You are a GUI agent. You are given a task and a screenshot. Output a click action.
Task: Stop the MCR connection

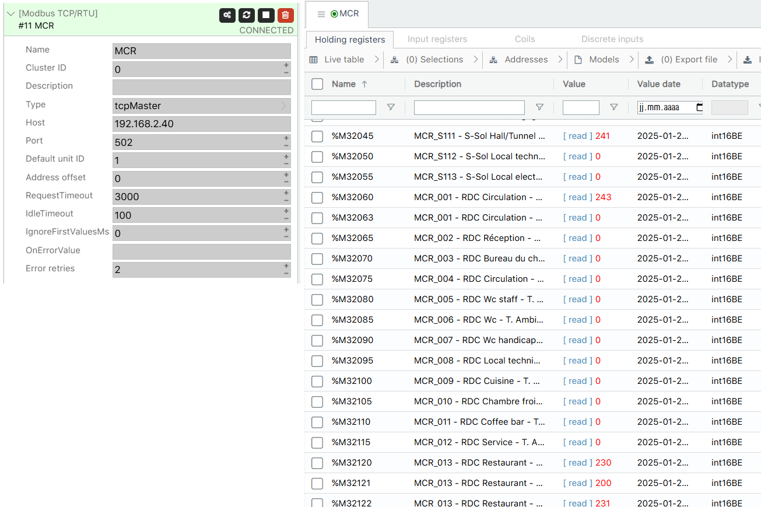point(266,16)
